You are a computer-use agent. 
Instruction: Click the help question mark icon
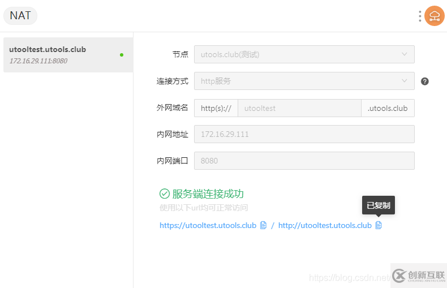(425, 81)
